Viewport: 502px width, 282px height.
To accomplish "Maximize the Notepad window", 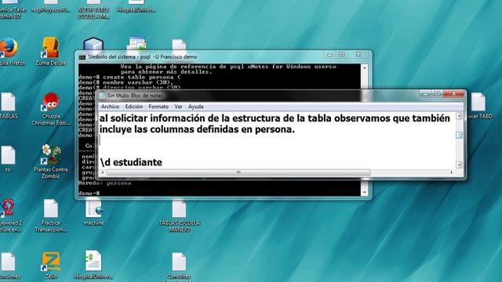I will tap(437, 94).
